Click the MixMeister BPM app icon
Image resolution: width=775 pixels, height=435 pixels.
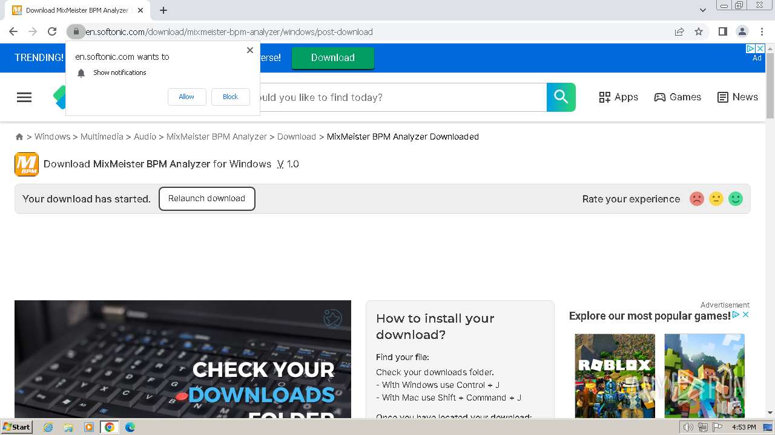tap(27, 164)
